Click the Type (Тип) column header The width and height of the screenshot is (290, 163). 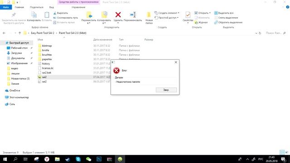coord(121,39)
